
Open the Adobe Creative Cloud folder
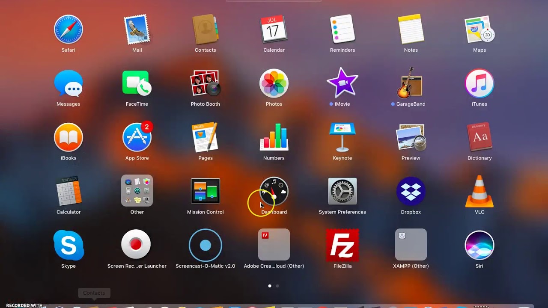(274, 245)
